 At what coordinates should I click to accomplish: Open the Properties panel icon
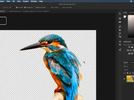(x=120, y=14)
